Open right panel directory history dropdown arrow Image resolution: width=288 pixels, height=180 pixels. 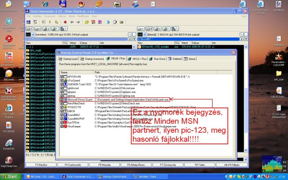pyautogui.click(x=246, y=39)
